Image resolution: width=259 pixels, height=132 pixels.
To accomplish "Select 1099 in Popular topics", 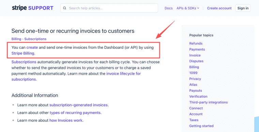I will click(x=193, y=73).
